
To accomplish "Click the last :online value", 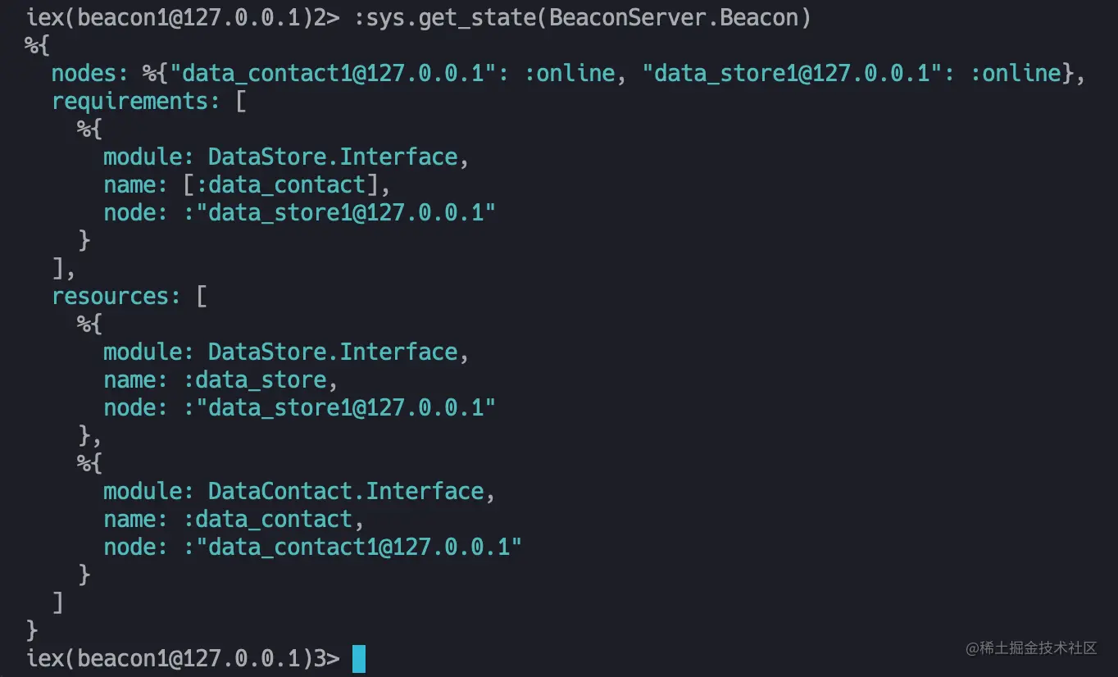I will 1016,73.
